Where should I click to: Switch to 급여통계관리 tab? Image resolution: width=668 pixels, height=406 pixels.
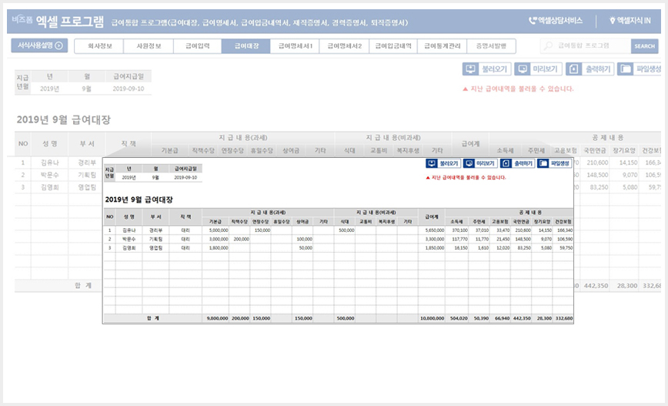[x=443, y=46]
